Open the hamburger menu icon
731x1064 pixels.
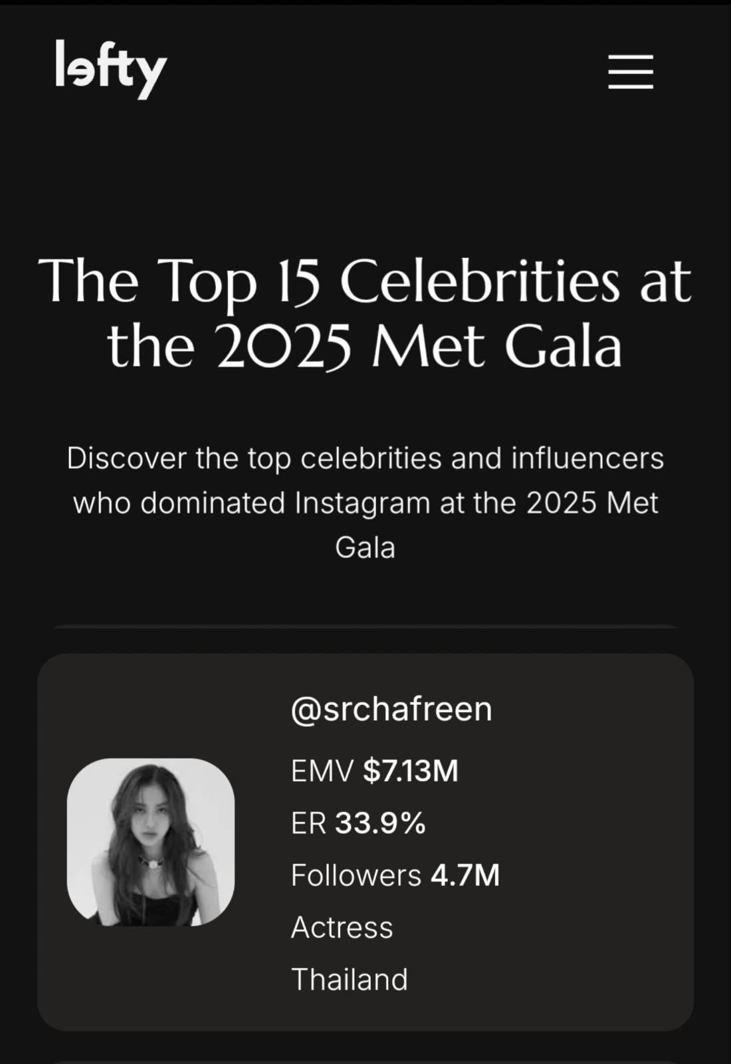(631, 72)
